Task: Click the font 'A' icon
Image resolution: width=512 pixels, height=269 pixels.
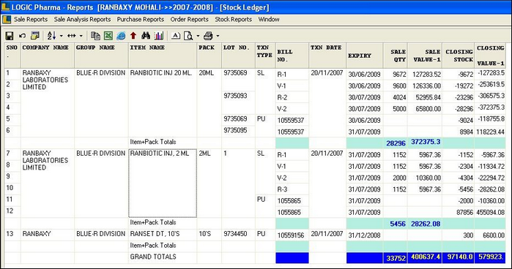Action: coord(176,36)
